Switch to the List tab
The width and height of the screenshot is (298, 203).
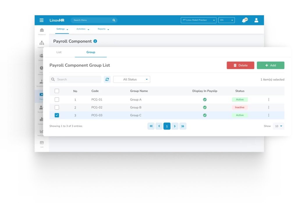click(x=59, y=52)
